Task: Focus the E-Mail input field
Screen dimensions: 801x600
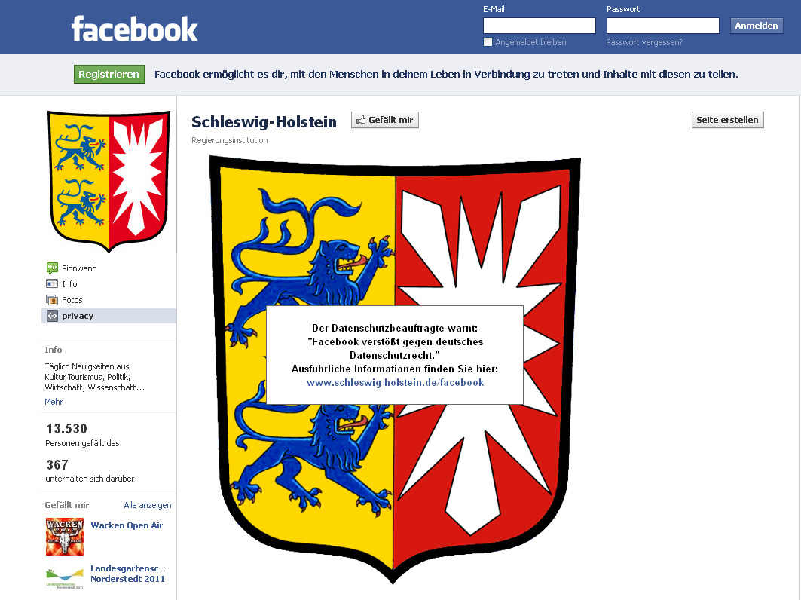Action: click(x=540, y=26)
